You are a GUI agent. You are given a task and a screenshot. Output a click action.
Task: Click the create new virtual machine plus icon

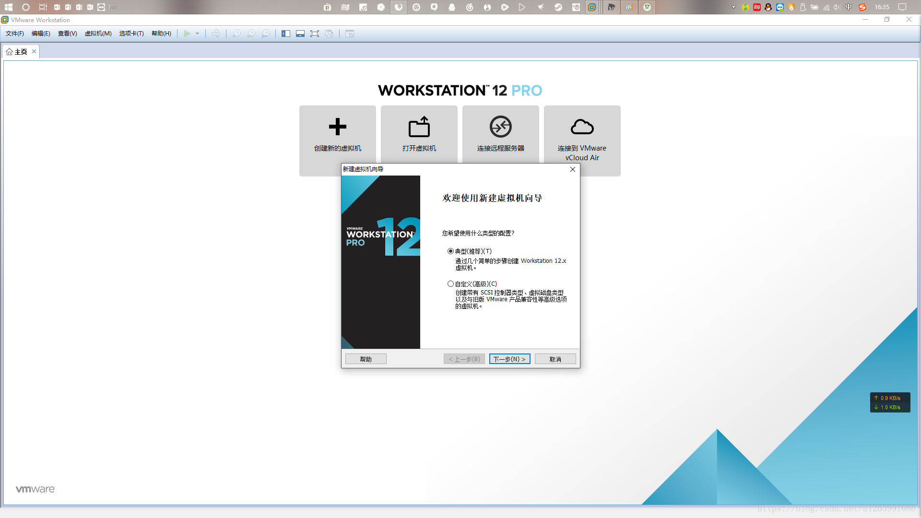pos(337,127)
